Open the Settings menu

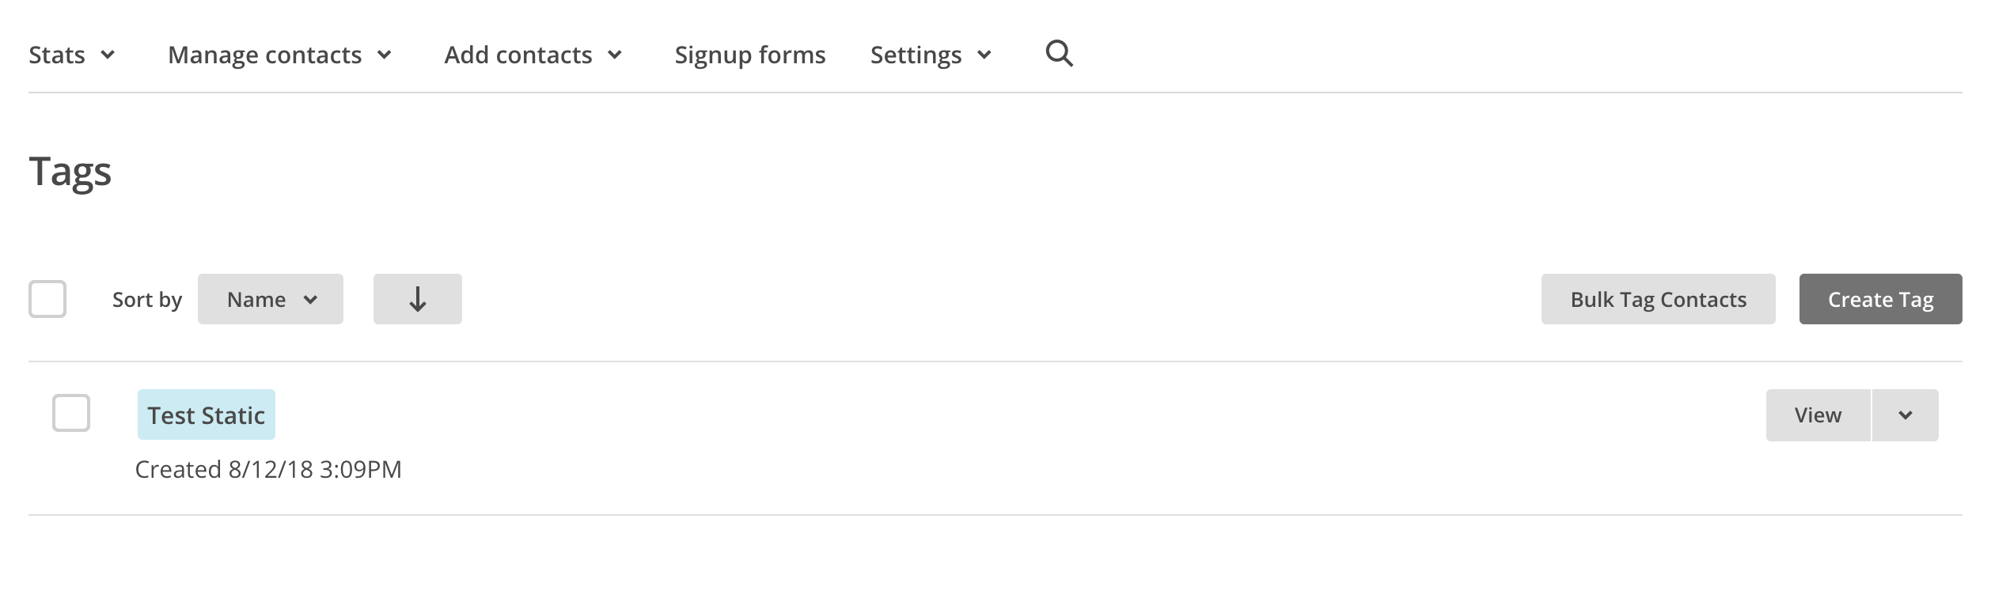point(931,55)
